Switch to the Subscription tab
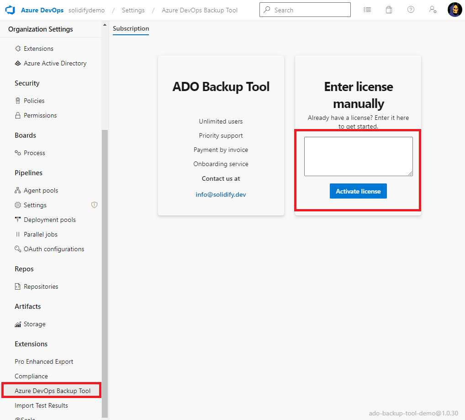The height and width of the screenshot is (420, 465). pyautogui.click(x=131, y=28)
